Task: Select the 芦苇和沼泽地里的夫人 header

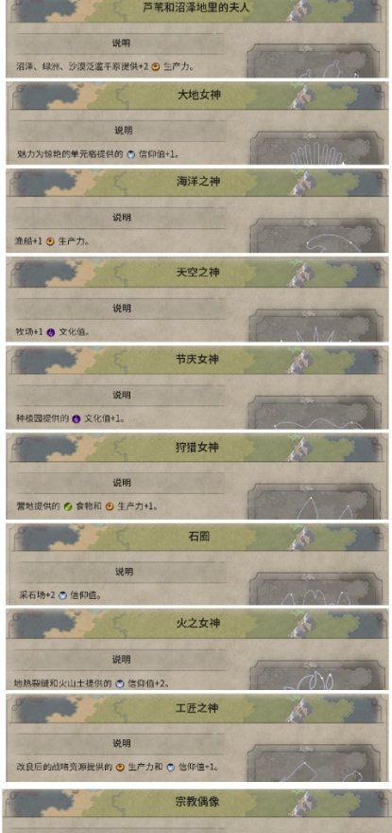Action: 197,9
